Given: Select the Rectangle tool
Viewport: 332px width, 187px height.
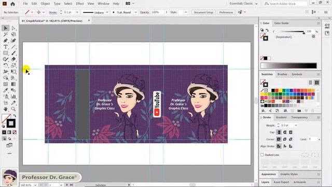Looking at the screenshot, I should [x=6, y=53].
